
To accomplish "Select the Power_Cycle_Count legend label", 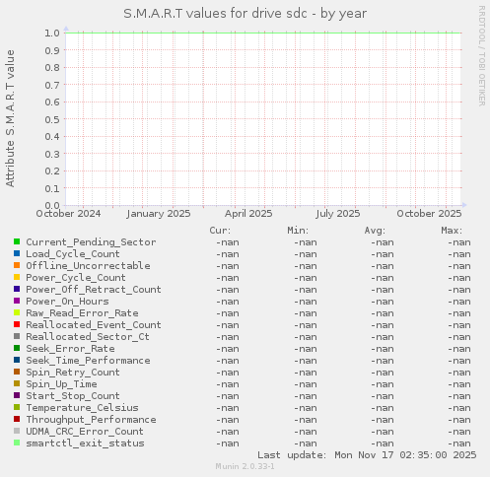I will coord(76,278).
